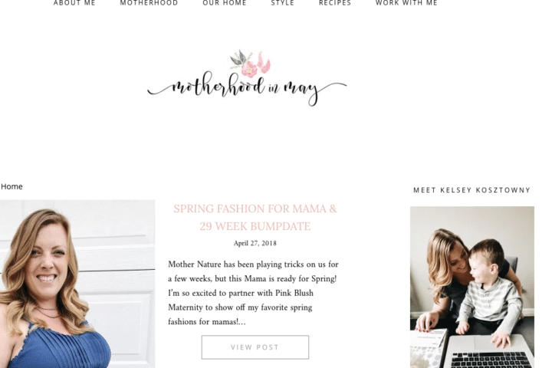Click the 29 Week Bumpdate title line
This screenshot has height=368, width=552.
click(x=255, y=226)
